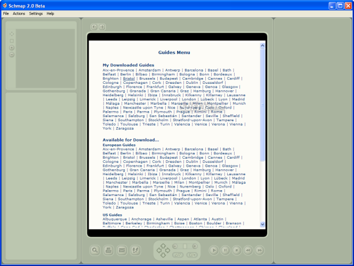The image size is (354, 266).
Task: Click the plus zoom button in map panel
Action: coord(12,48)
